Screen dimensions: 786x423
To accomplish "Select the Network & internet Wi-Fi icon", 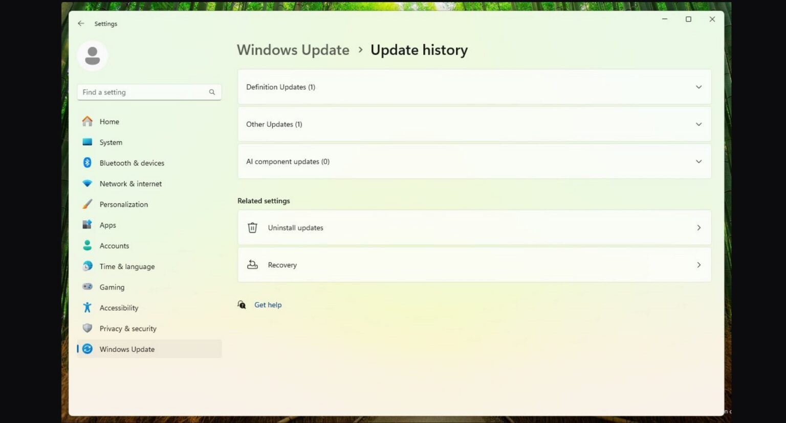I will (88, 183).
